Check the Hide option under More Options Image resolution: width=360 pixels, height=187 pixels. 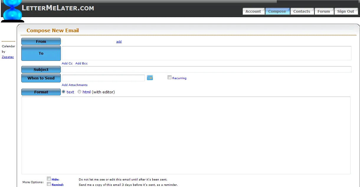[49, 178]
